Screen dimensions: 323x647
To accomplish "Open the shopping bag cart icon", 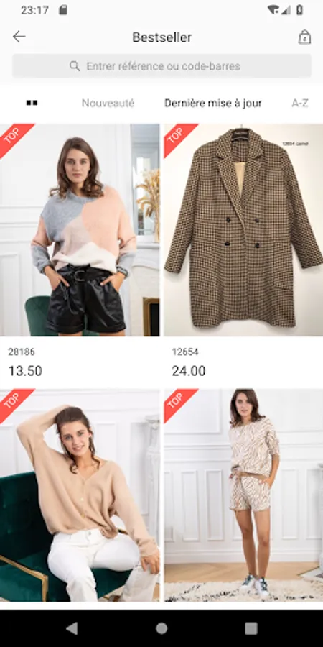I will coord(304,37).
